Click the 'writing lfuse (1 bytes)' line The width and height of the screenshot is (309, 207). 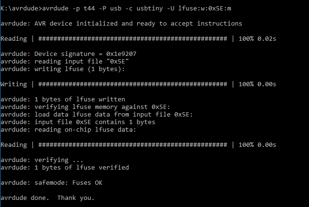click(x=63, y=69)
